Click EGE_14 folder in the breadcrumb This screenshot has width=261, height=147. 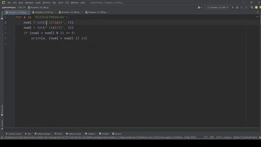pyautogui.click(x=22, y=7)
